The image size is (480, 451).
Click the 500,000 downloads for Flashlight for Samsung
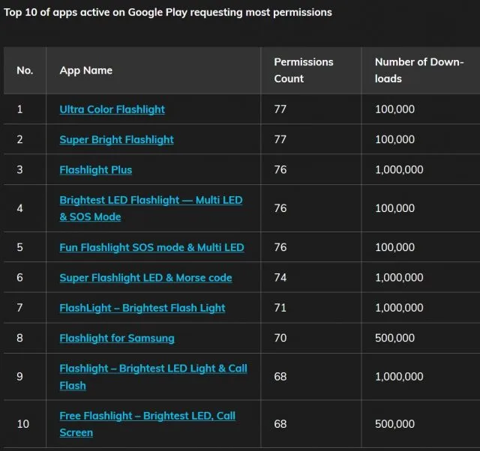(395, 338)
